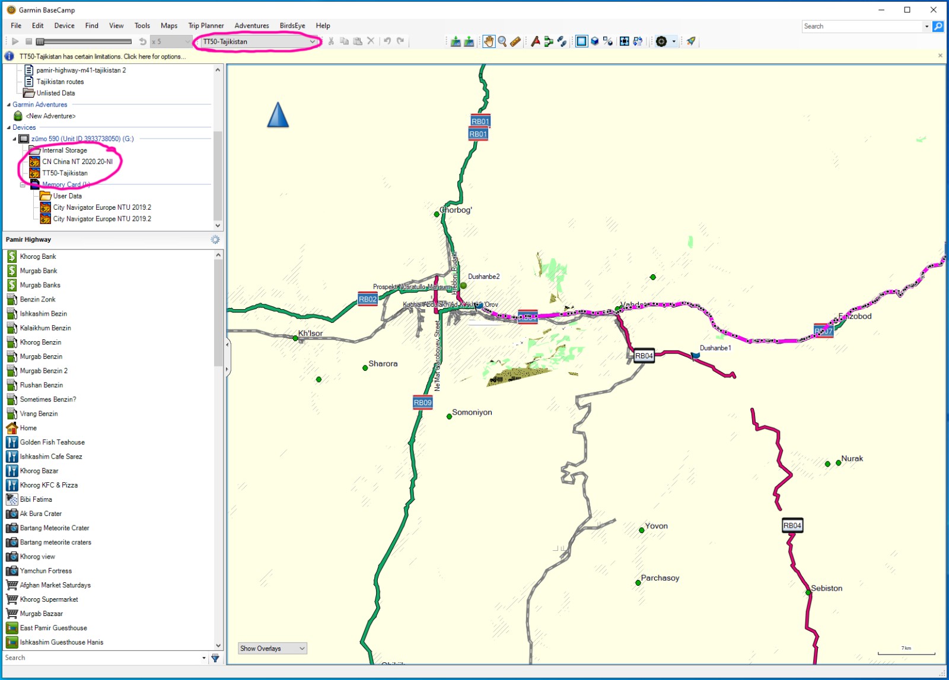The image size is (949, 680).
Task: Click the Dushanbe1 flag waypoint on map
Action: 695,355
